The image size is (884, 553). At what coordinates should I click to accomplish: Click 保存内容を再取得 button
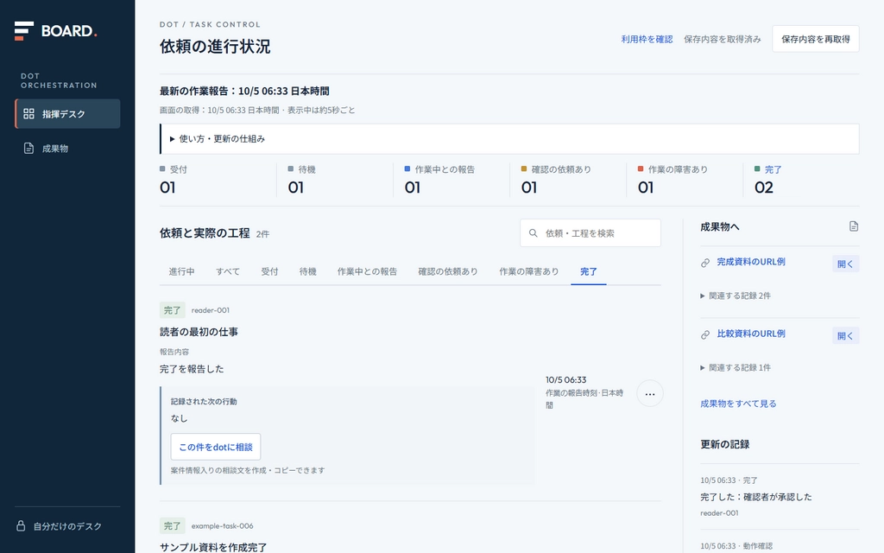[x=815, y=39]
